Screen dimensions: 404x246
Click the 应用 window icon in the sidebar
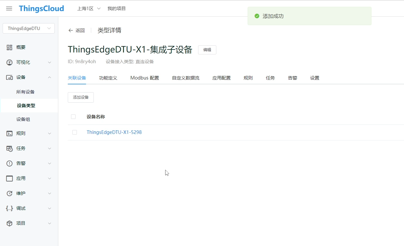coord(9,178)
